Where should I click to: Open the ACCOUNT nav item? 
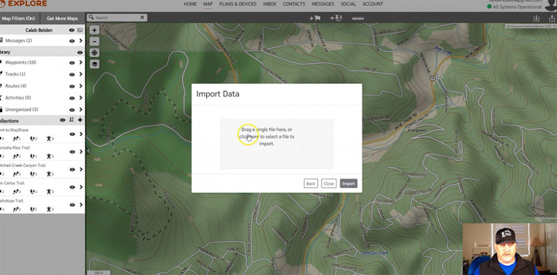pyautogui.click(x=373, y=4)
